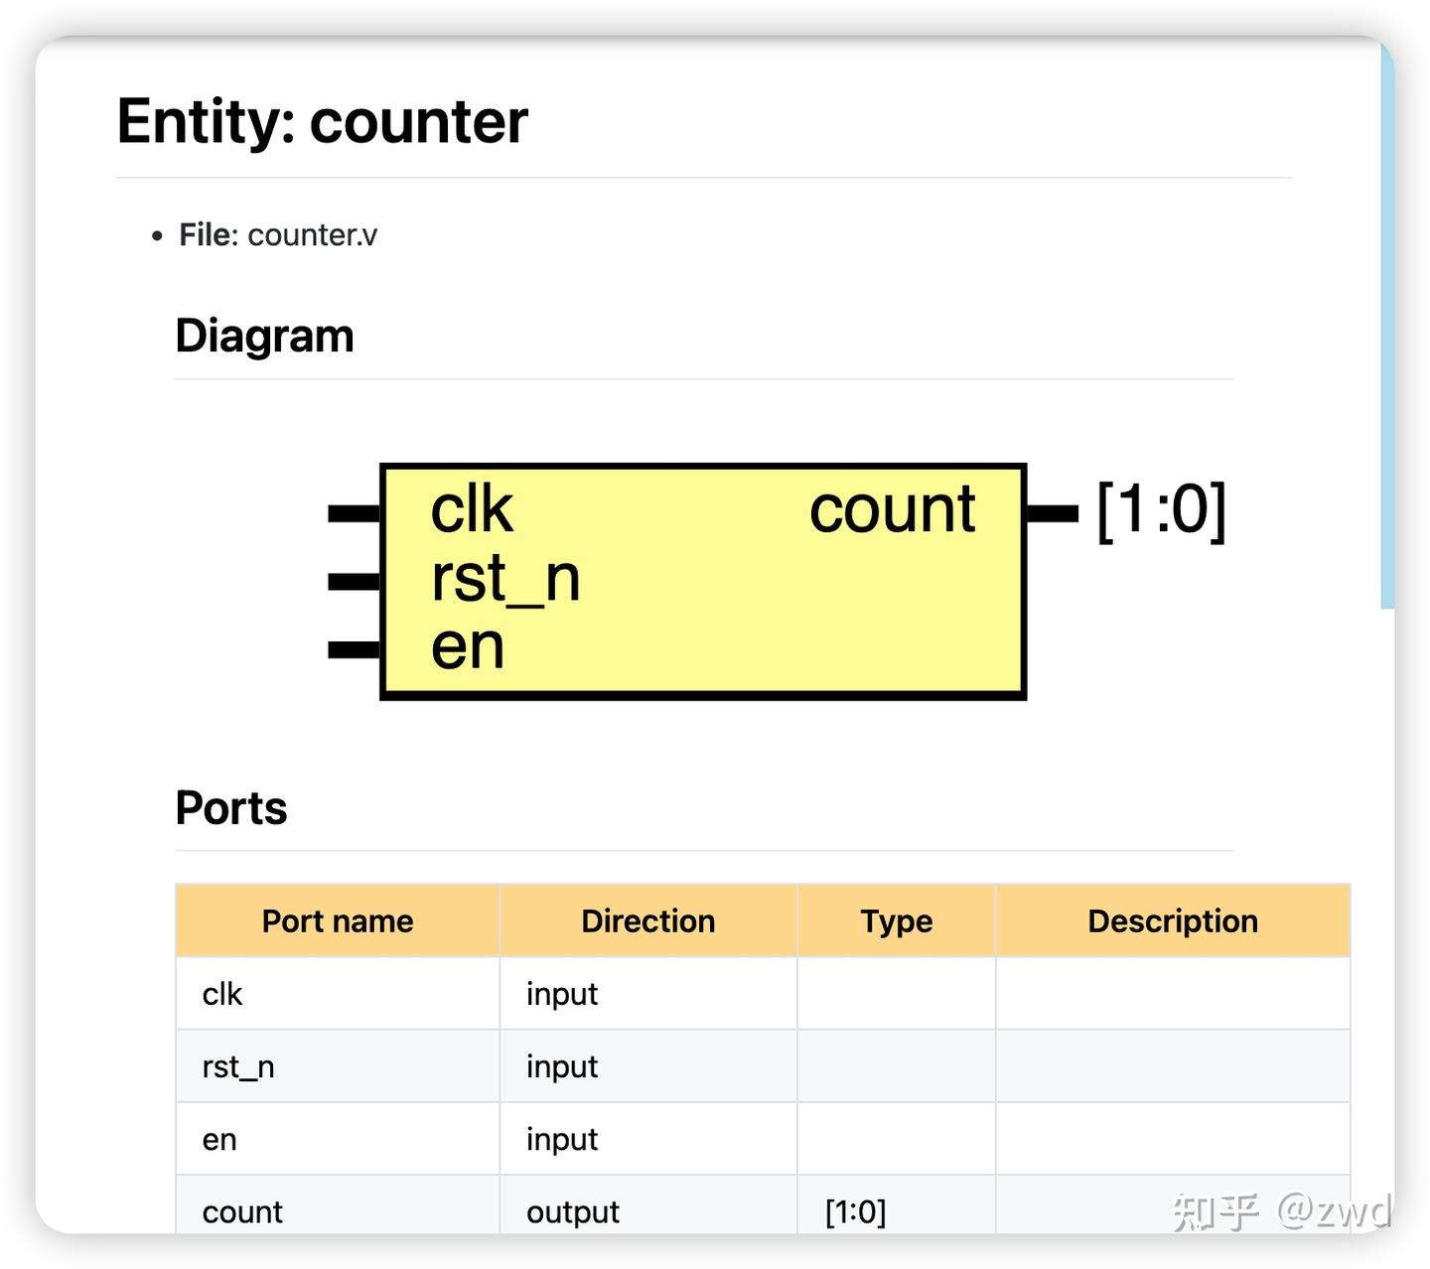Image resolution: width=1430 pixels, height=1269 pixels.
Task: Click the Direction column header
Action: (648, 920)
